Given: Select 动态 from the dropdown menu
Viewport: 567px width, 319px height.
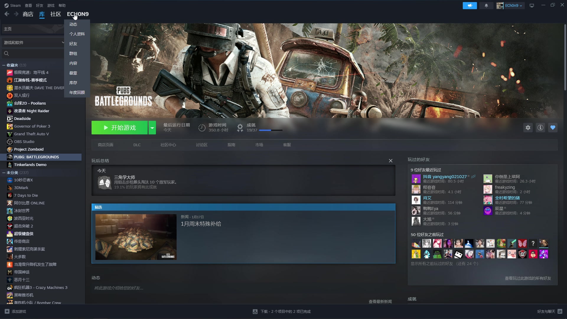Looking at the screenshot, I should [77, 24].
